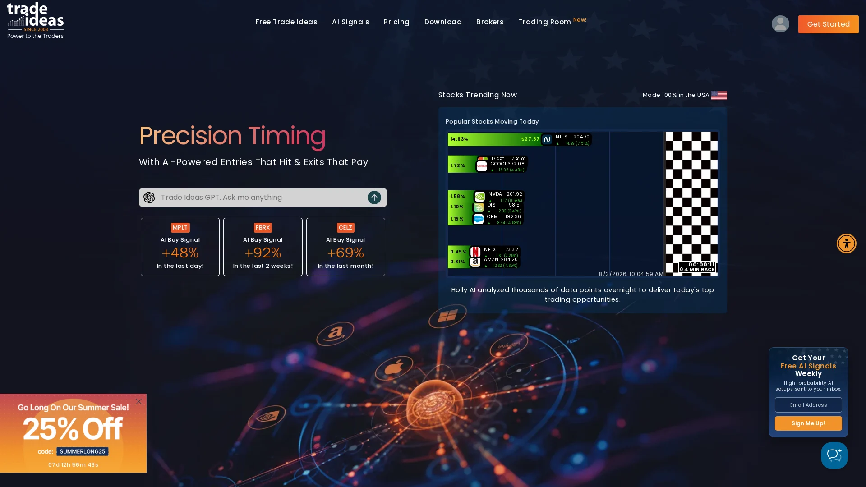Click the SUMMERLONG25 promo code

tap(83, 451)
